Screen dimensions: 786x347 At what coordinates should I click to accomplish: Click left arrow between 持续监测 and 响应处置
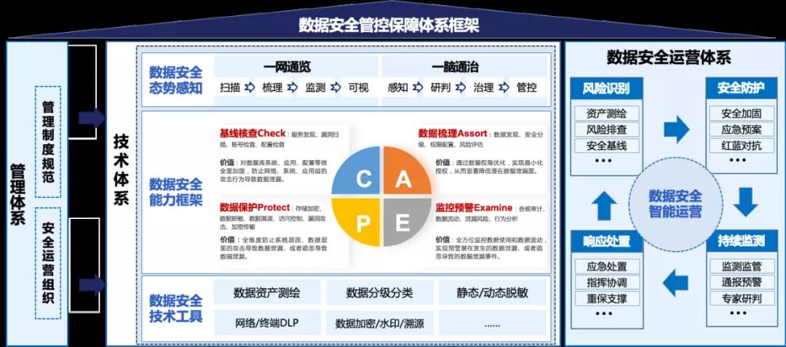pos(675,281)
